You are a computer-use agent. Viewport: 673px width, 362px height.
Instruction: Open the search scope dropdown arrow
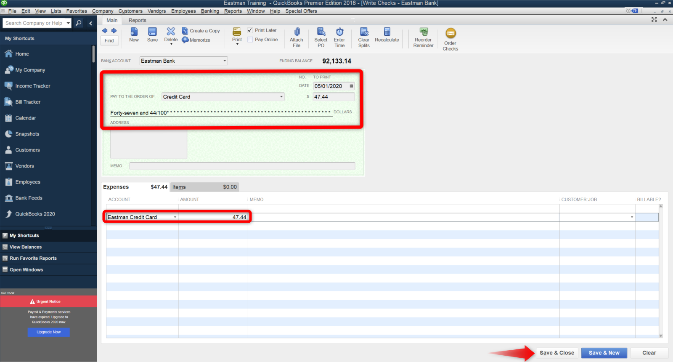point(68,23)
